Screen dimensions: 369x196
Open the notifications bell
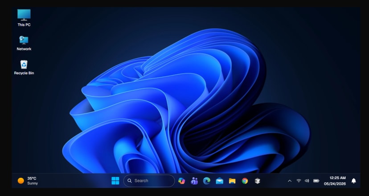353,181
